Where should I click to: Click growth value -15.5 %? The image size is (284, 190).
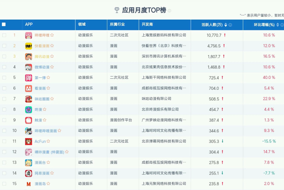tap(269, 141)
